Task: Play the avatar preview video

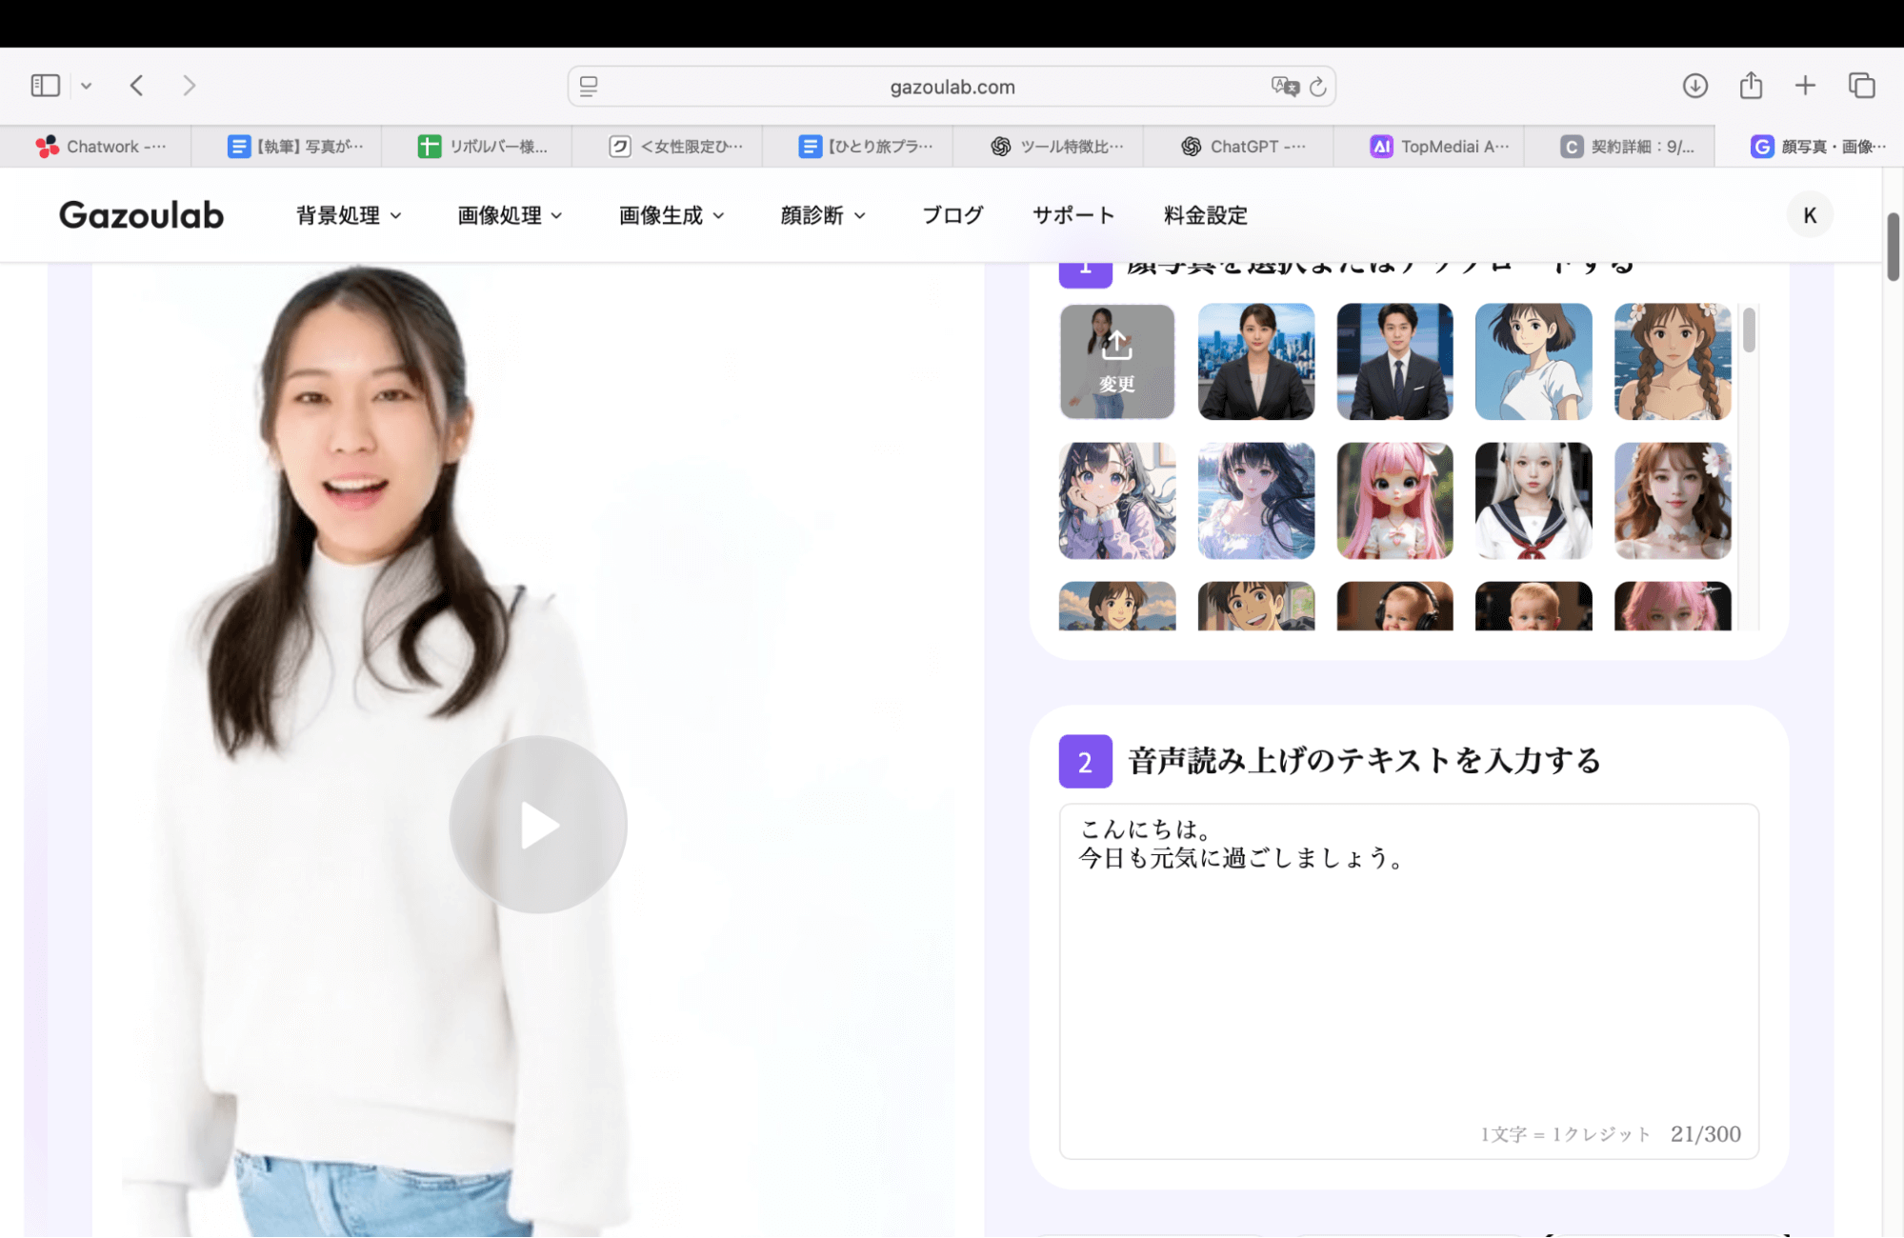Action: point(537,825)
